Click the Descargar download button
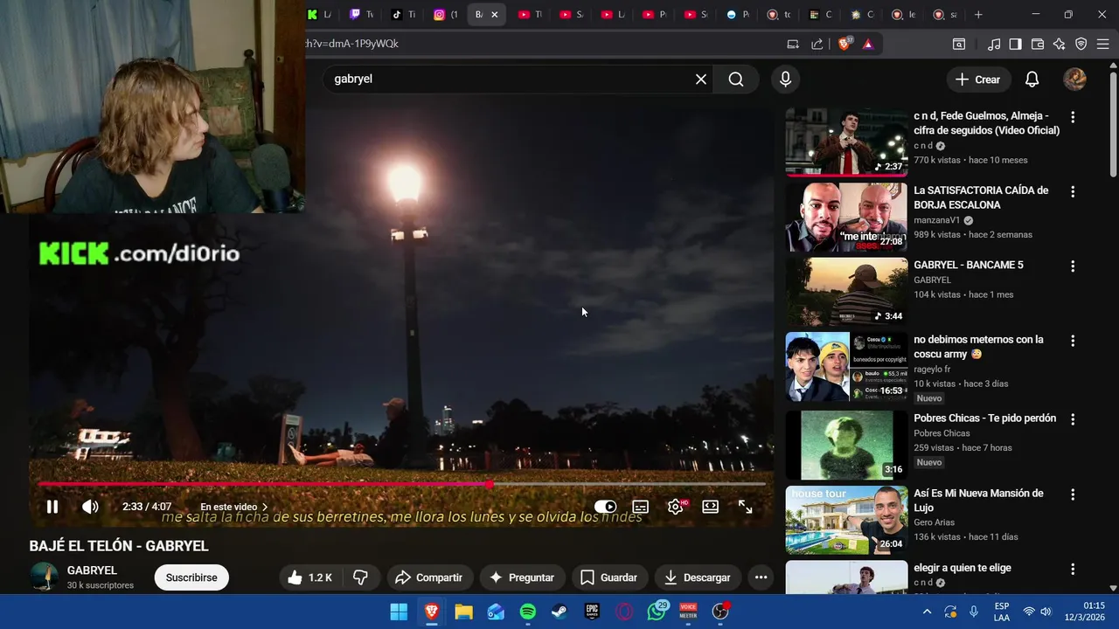Viewport: 1119px width, 629px height. pyautogui.click(x=698, y=577)
